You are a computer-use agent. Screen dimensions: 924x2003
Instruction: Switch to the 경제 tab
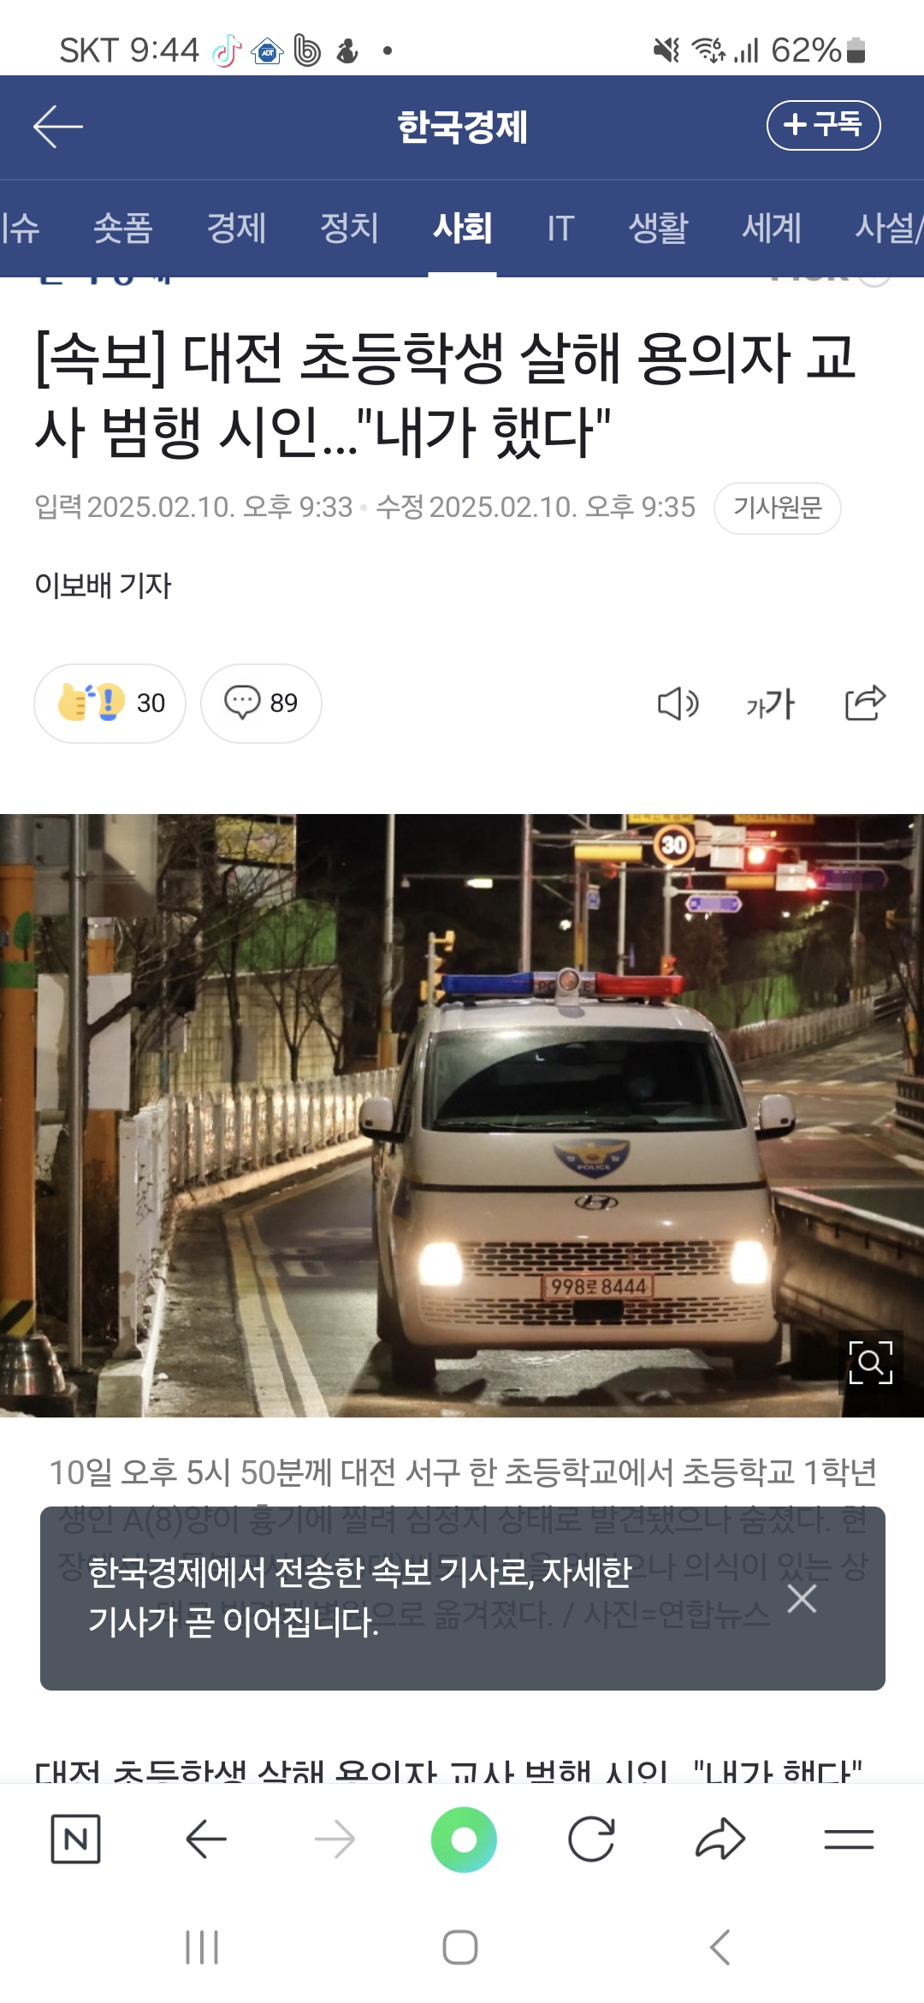pos(236,228)
